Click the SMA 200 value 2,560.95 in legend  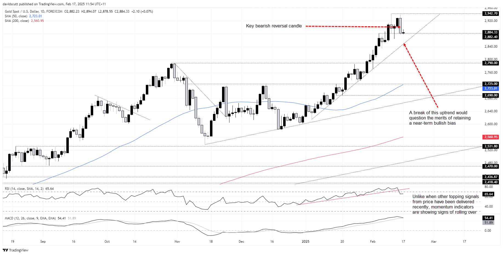point(37,21)
